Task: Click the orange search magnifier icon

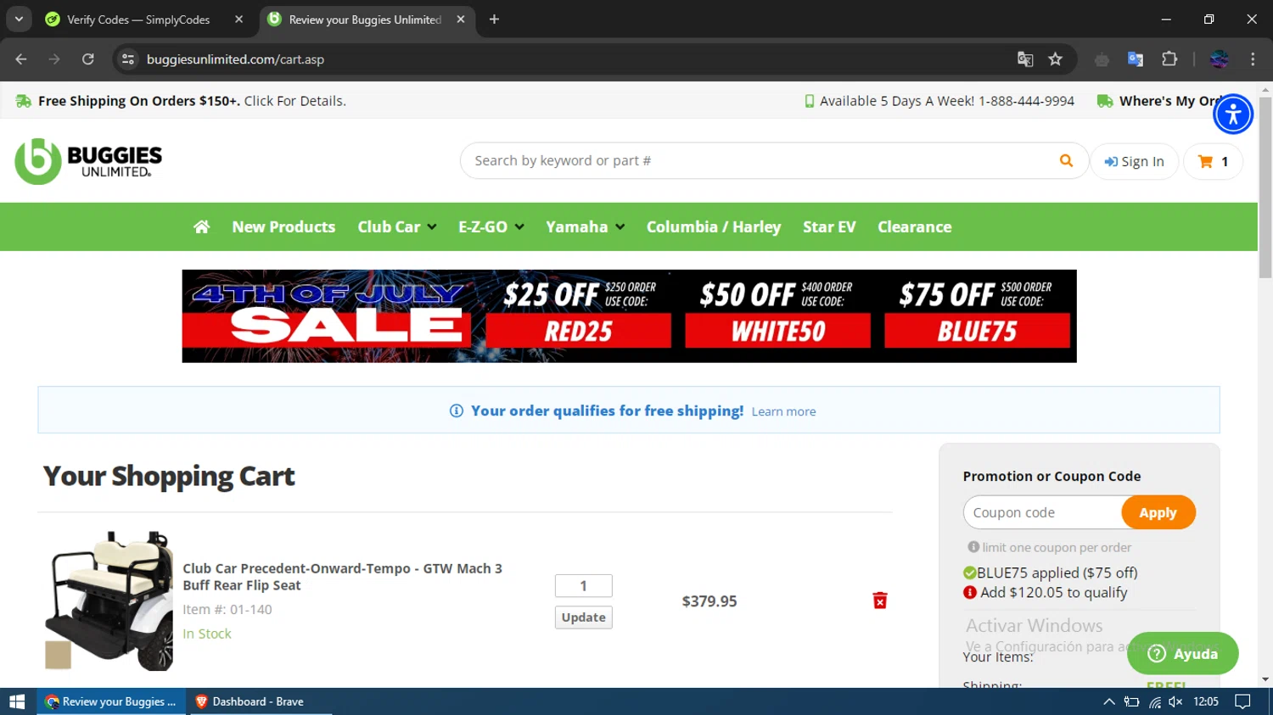Action: [1066, 160]
